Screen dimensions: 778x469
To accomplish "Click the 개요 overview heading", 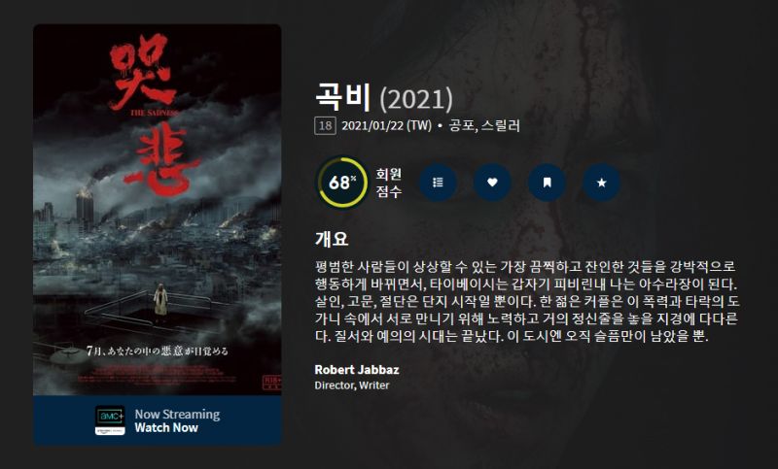I will pyautogui.click(x=332, y=239).
